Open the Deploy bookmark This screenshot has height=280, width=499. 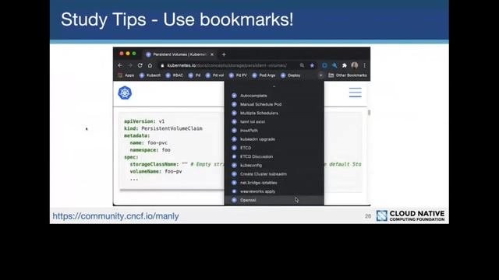(291, 75)
